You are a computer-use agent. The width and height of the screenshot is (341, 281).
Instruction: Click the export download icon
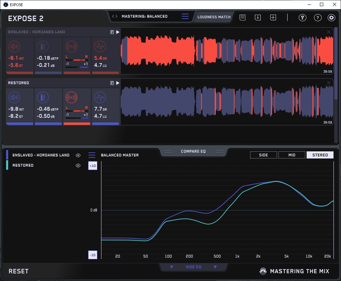tap(258, 17)
